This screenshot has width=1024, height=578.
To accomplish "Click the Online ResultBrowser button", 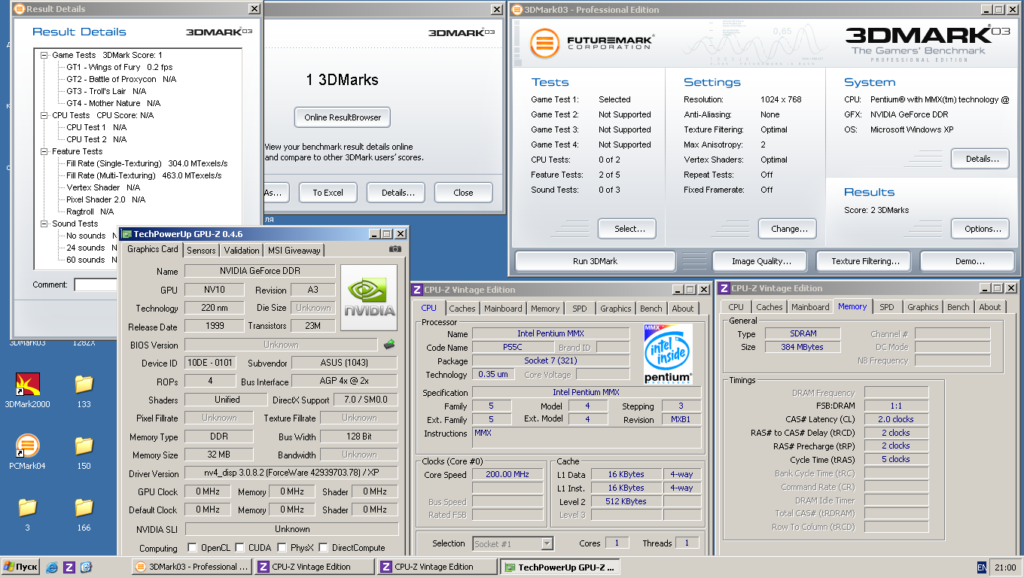I will (343, 117).
